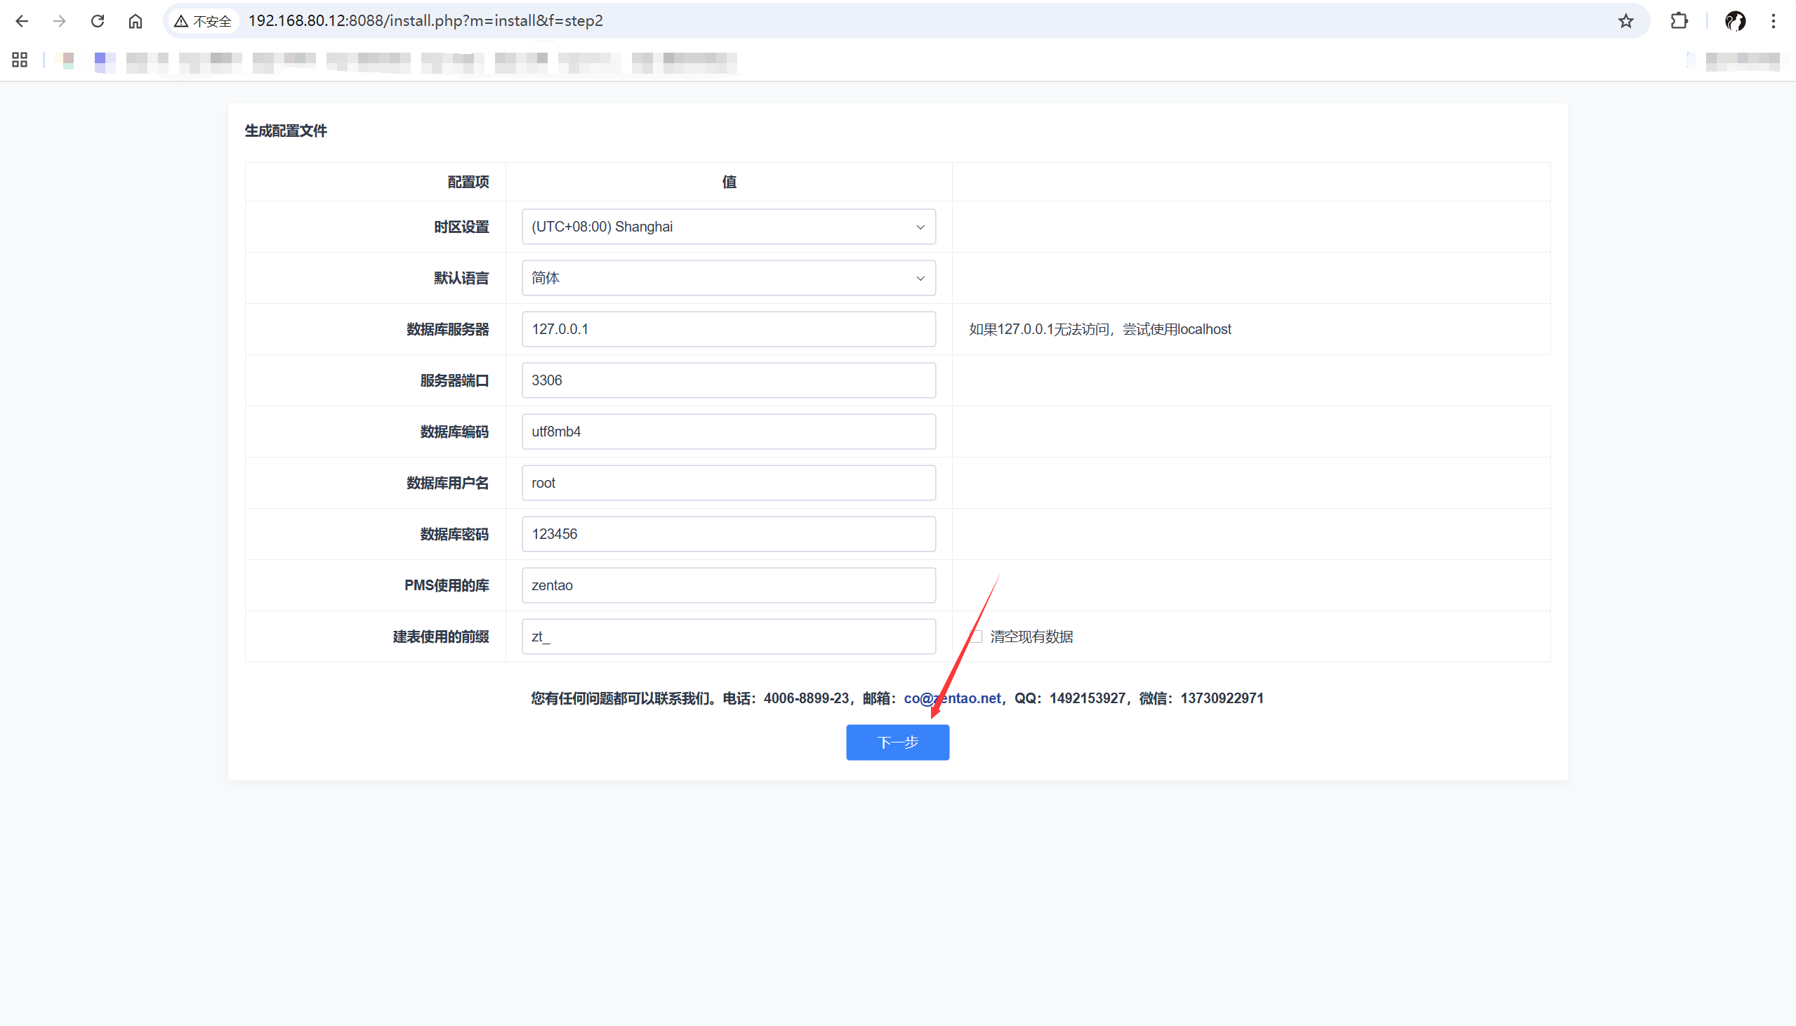Bookmark this page with the star icon
The height and width of the screenshot is (1026, 1796).
click(x=1625, y=21)
